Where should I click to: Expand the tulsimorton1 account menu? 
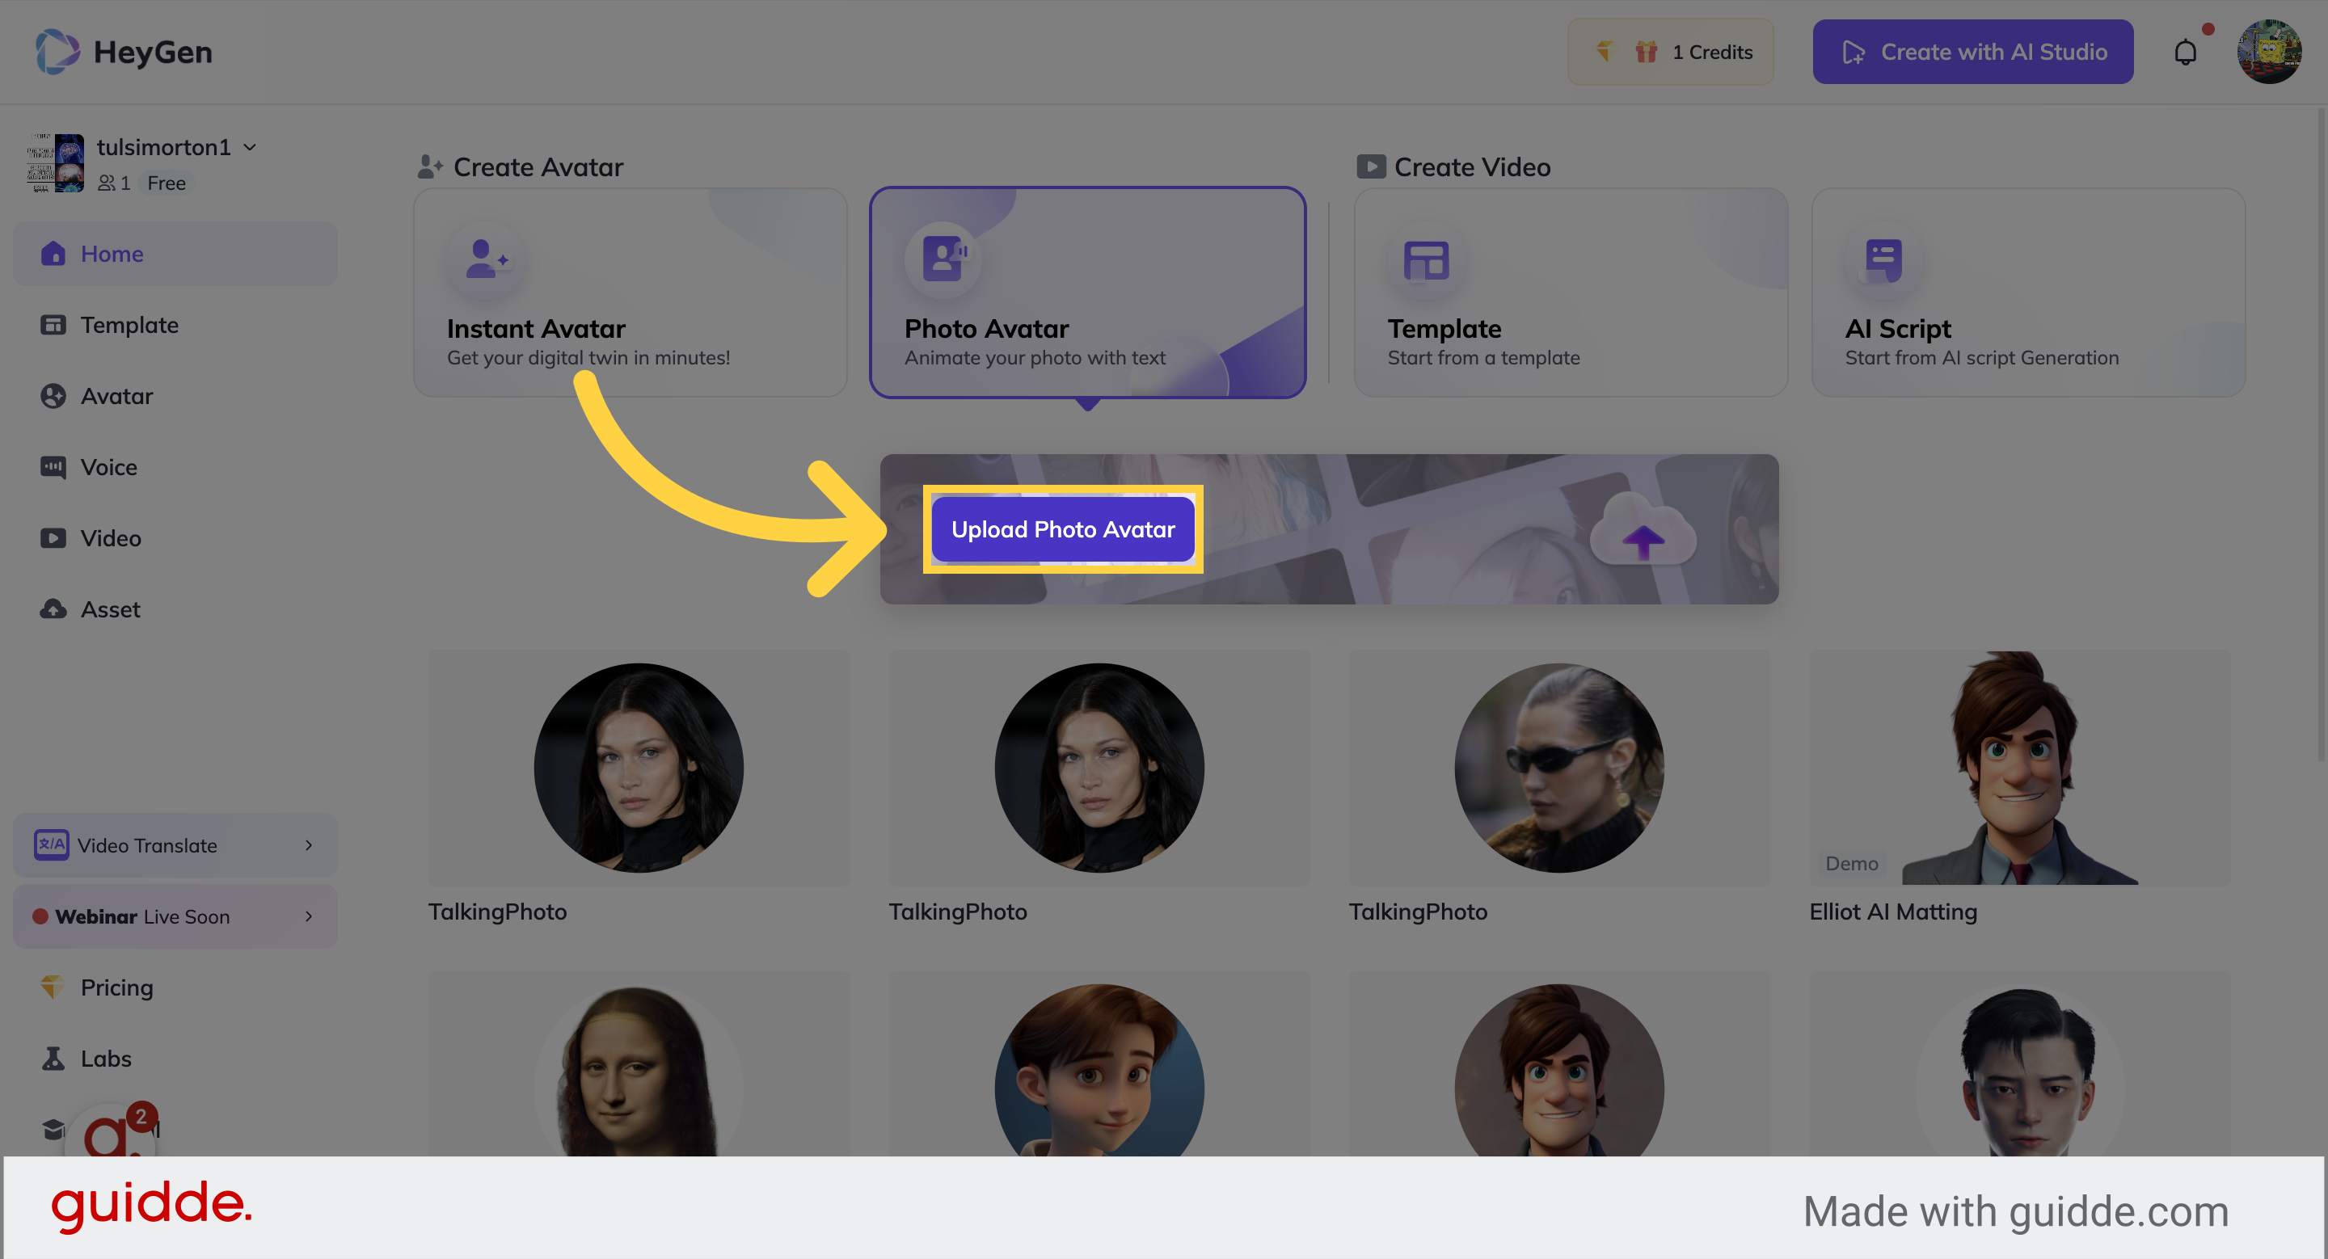(x=177, y=147)
